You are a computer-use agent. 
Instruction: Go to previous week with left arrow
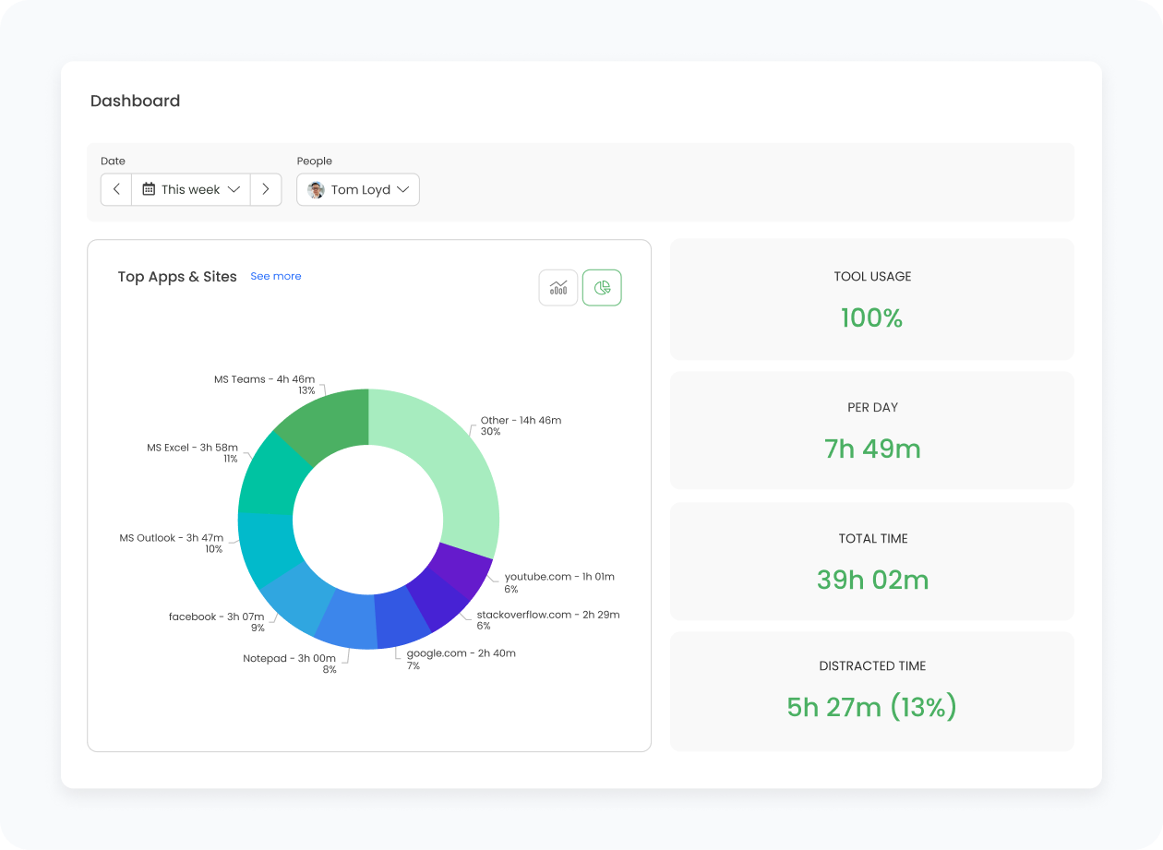point(116,189)
